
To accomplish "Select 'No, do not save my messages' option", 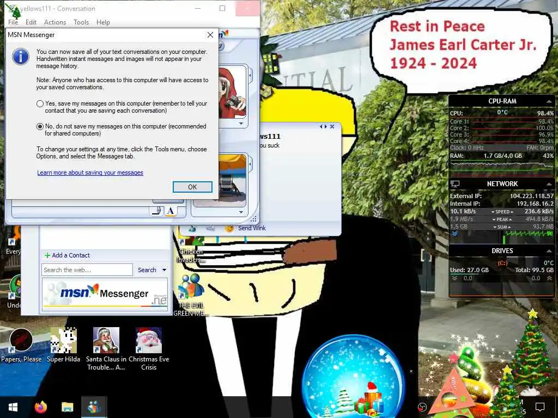I will coord(40,126).
